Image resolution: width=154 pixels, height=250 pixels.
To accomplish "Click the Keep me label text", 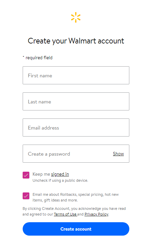I will [41, 174].
